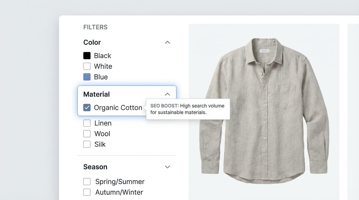Viewport: 359px width, 200px height.
Task: Click the FILTERS heading
Action: (95, 27)
